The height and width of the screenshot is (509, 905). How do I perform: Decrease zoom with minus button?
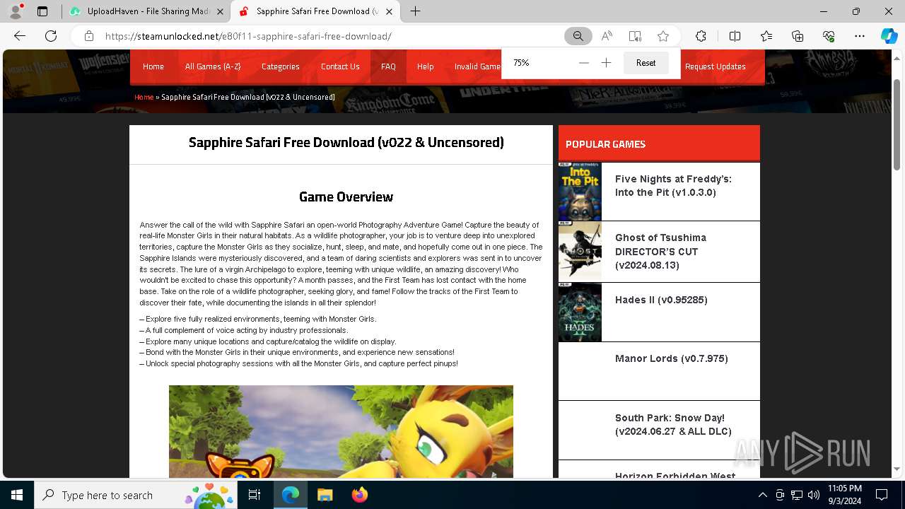[x=583, y=63]
